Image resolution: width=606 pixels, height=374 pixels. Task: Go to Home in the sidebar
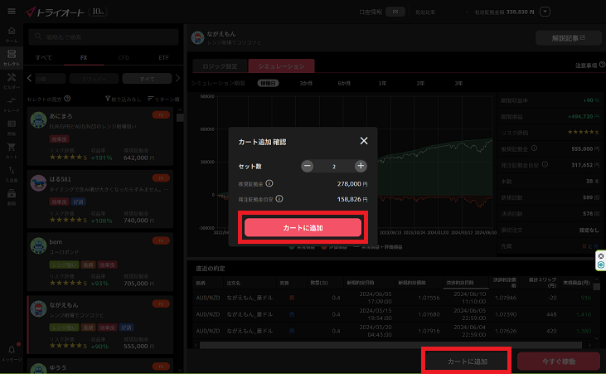coord(11,36)
